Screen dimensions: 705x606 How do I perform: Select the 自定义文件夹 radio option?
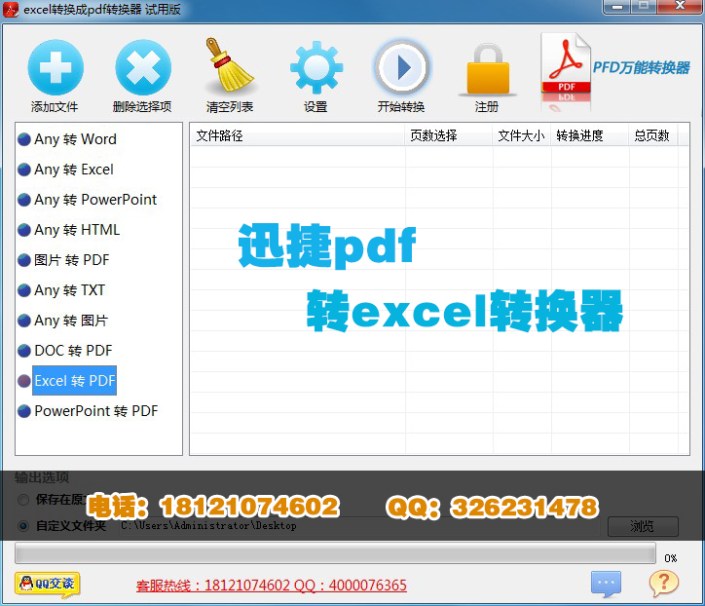23,526
